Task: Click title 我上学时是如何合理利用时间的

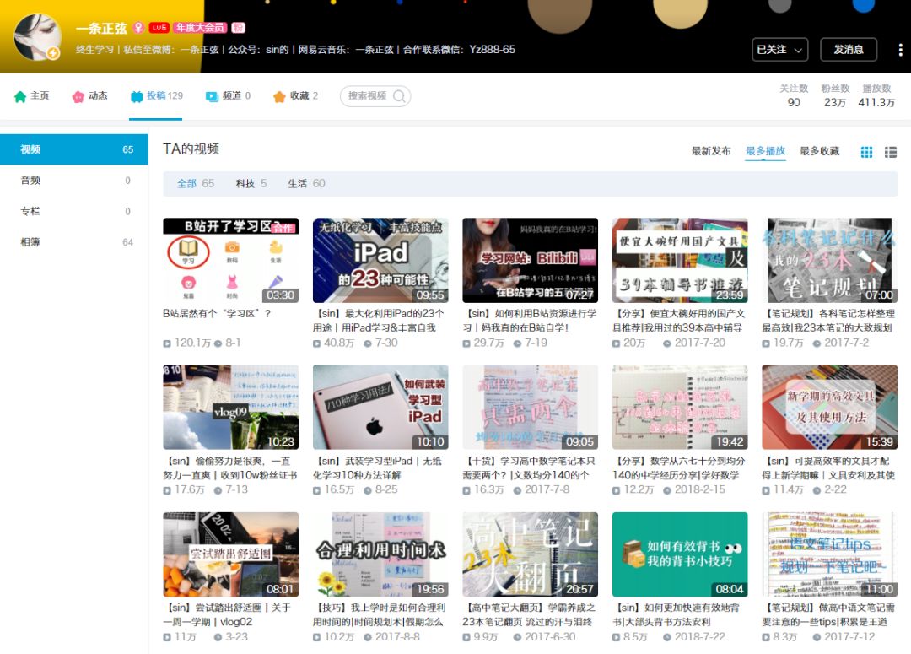Action: coord(380,614)
